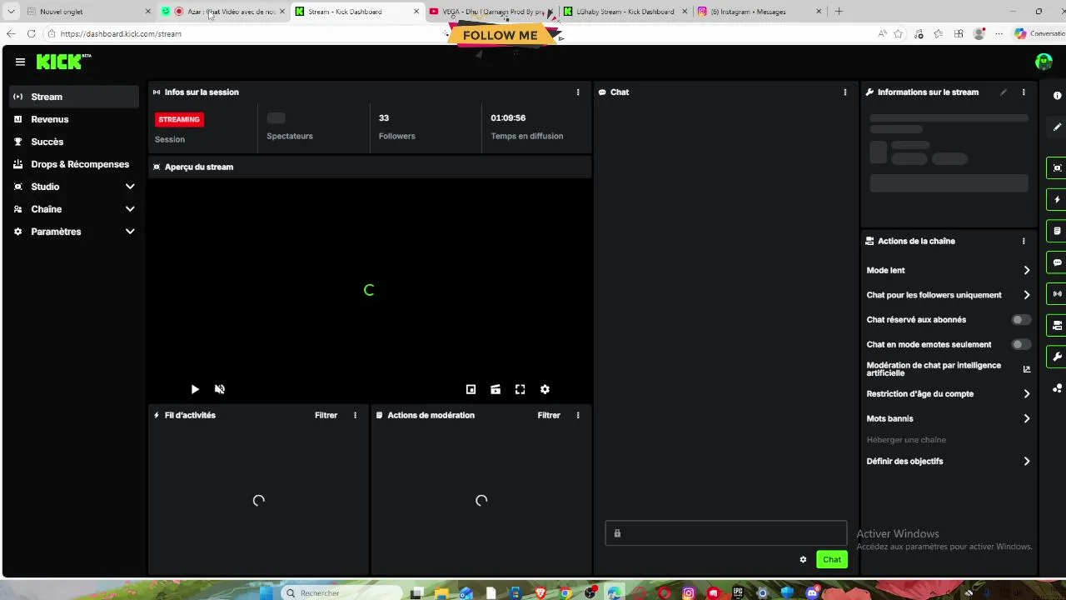Click the chat message input field
Screen dimensions: 1066x600
[x=725, y=533]
